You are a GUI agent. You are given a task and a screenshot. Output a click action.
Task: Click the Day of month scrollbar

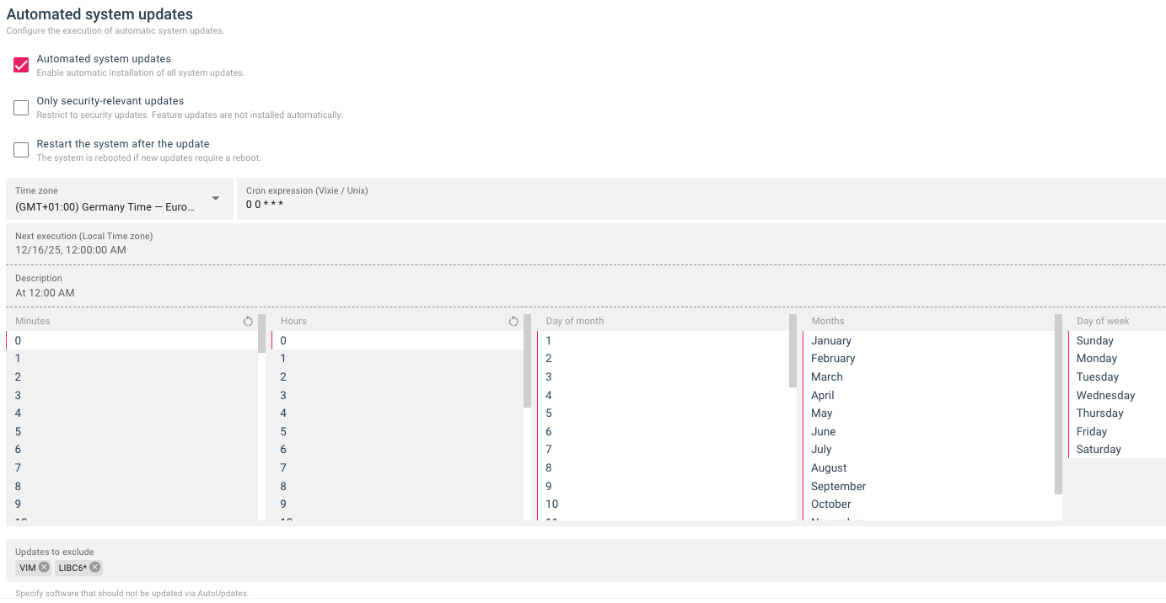pos(793,351)
